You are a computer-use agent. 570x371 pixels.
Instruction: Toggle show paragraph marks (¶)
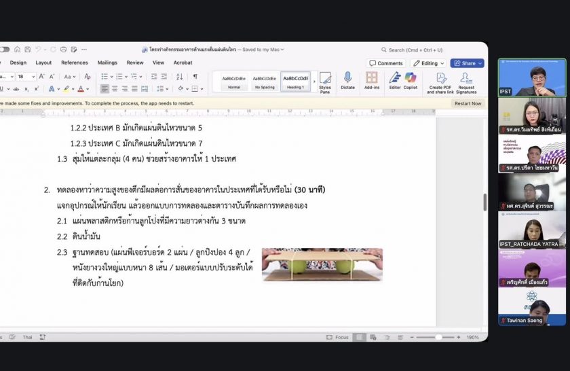pos(195,77)
